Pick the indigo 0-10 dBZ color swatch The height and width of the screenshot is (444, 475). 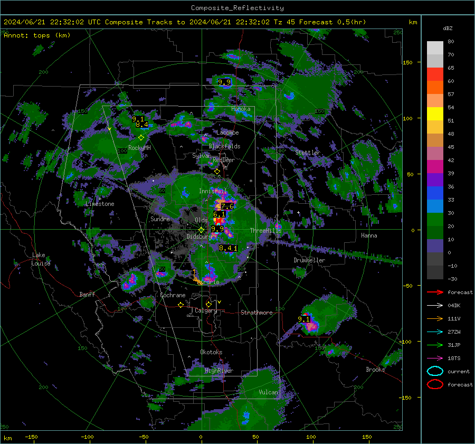click(x=435, y=246)
